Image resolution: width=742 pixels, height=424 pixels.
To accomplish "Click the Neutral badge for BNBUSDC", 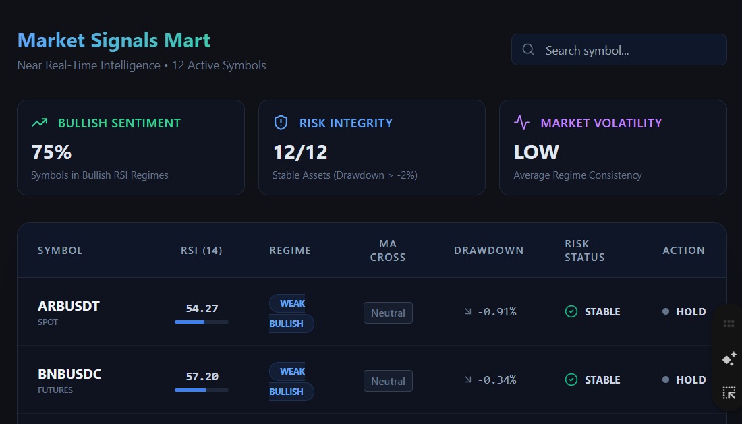I will 388,381.
